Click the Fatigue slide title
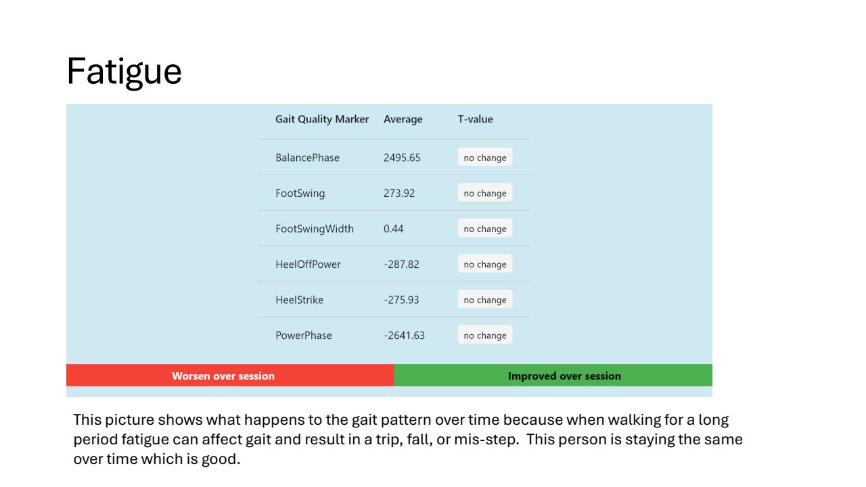866x487 pixels. click(x=124, y=71)
